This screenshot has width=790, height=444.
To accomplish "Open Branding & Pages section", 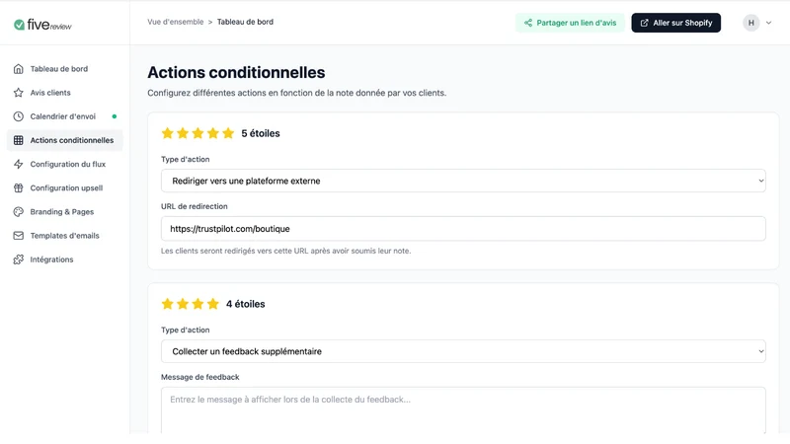I will [x=64, y=212].
